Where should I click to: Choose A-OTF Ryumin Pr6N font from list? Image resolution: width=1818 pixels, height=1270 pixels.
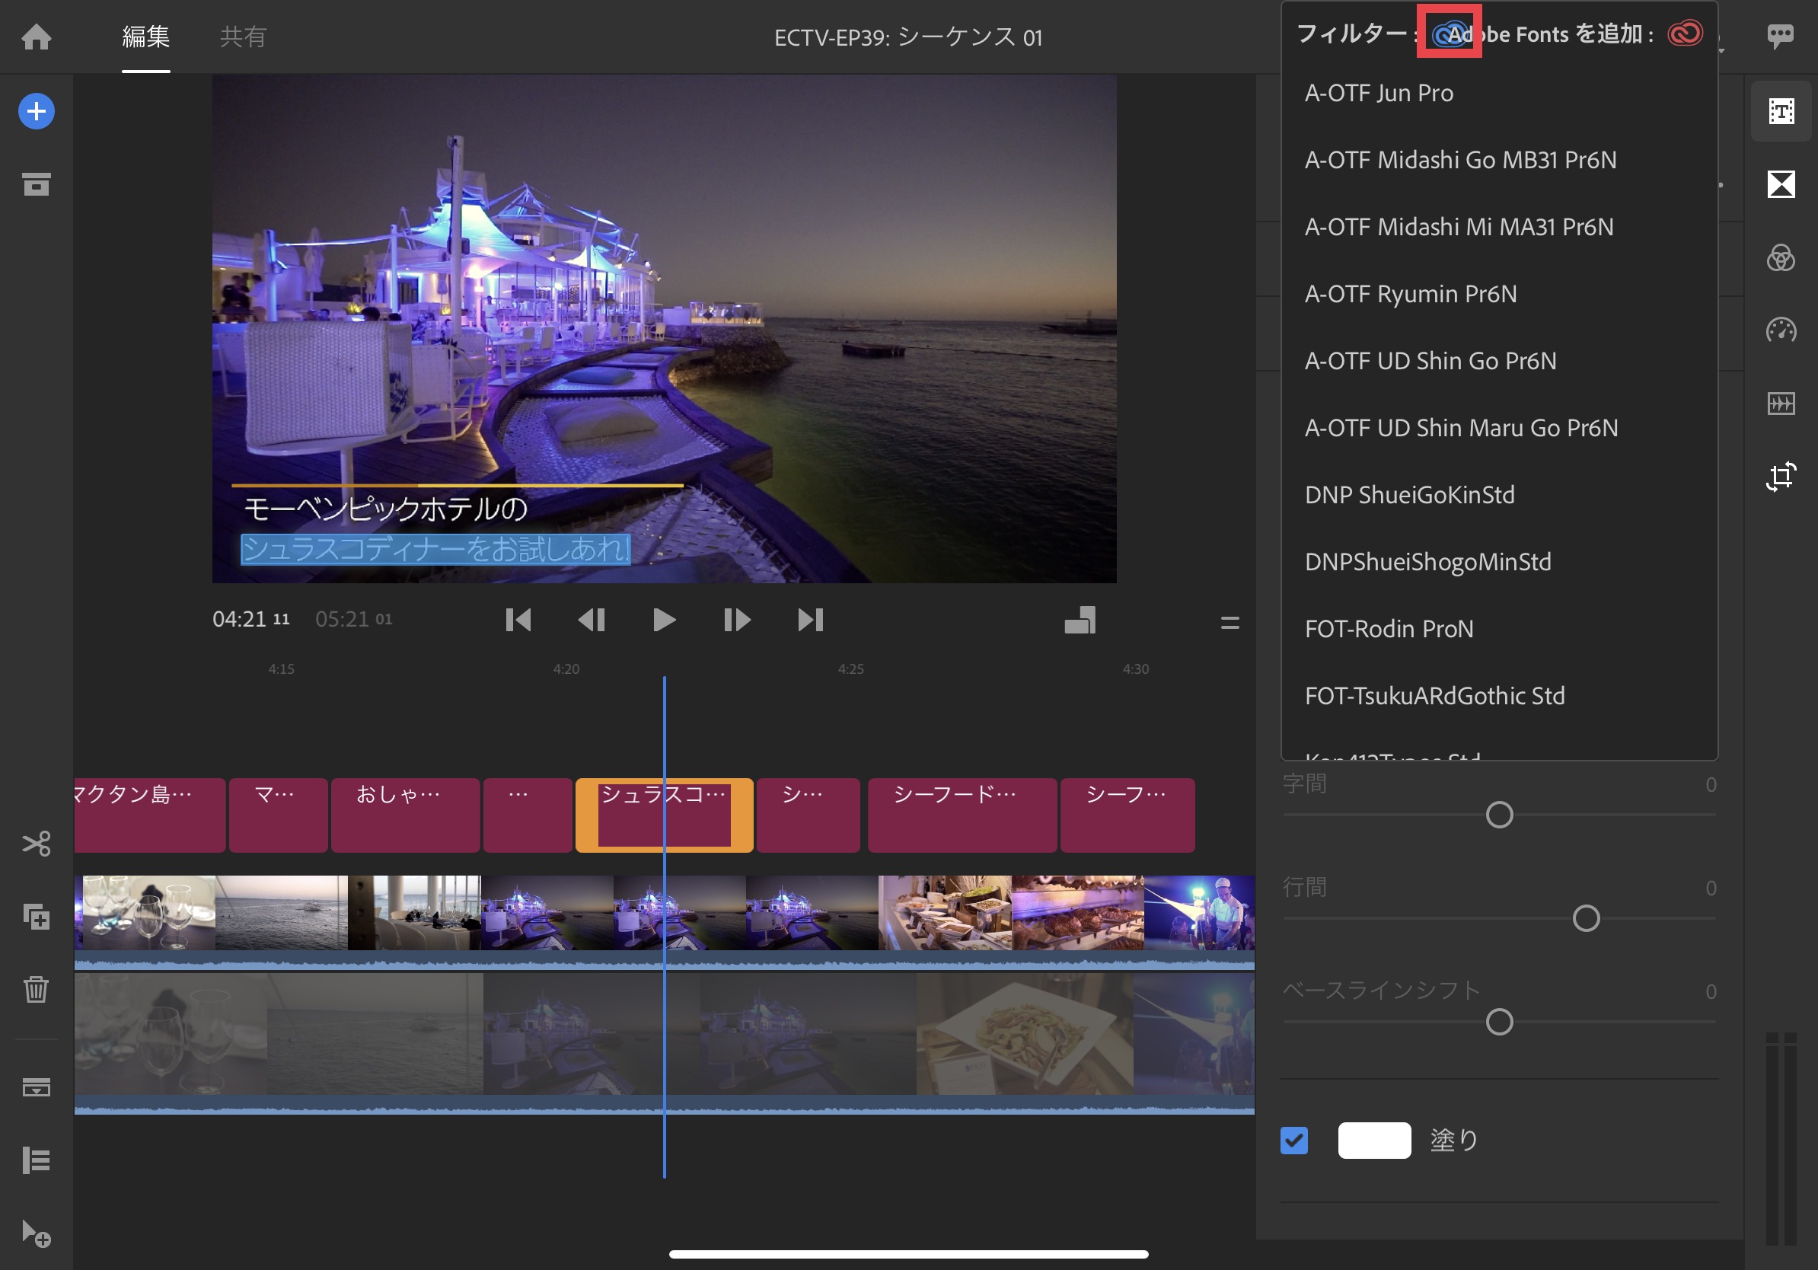(1410, 294)
